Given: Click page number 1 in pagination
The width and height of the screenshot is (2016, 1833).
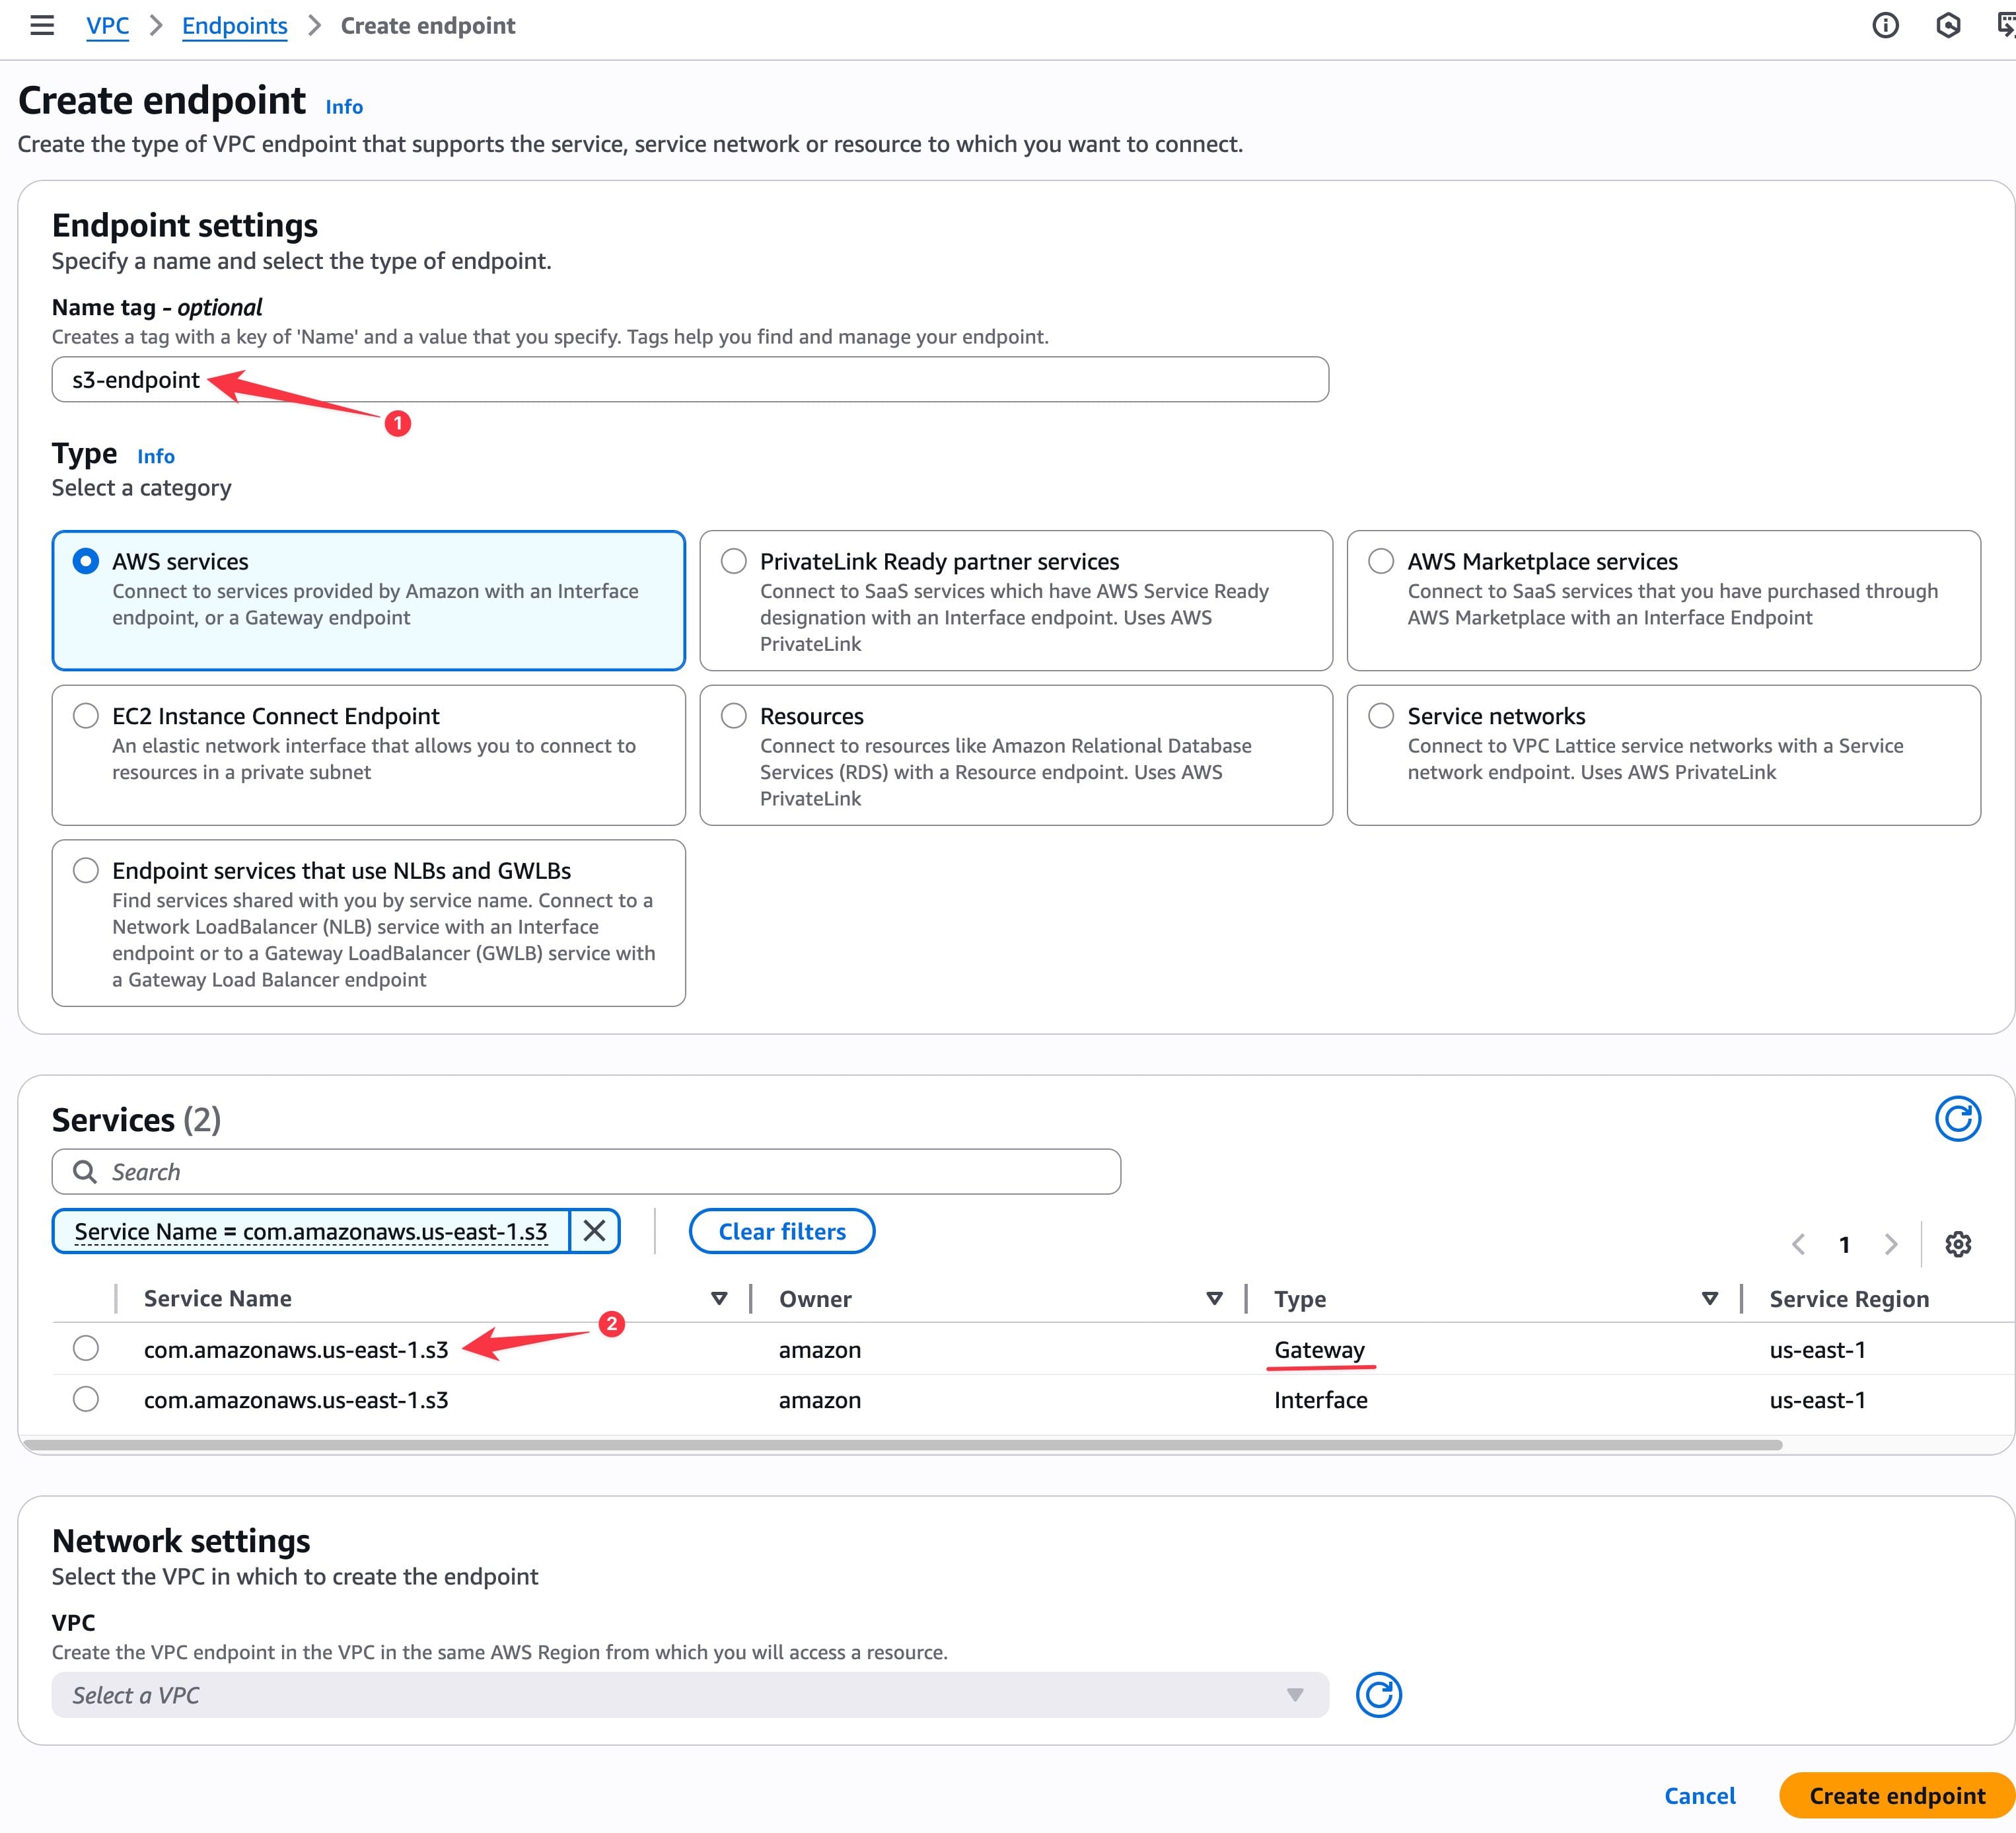Looking at the screenshot, I should [x=1844, y=1245].
